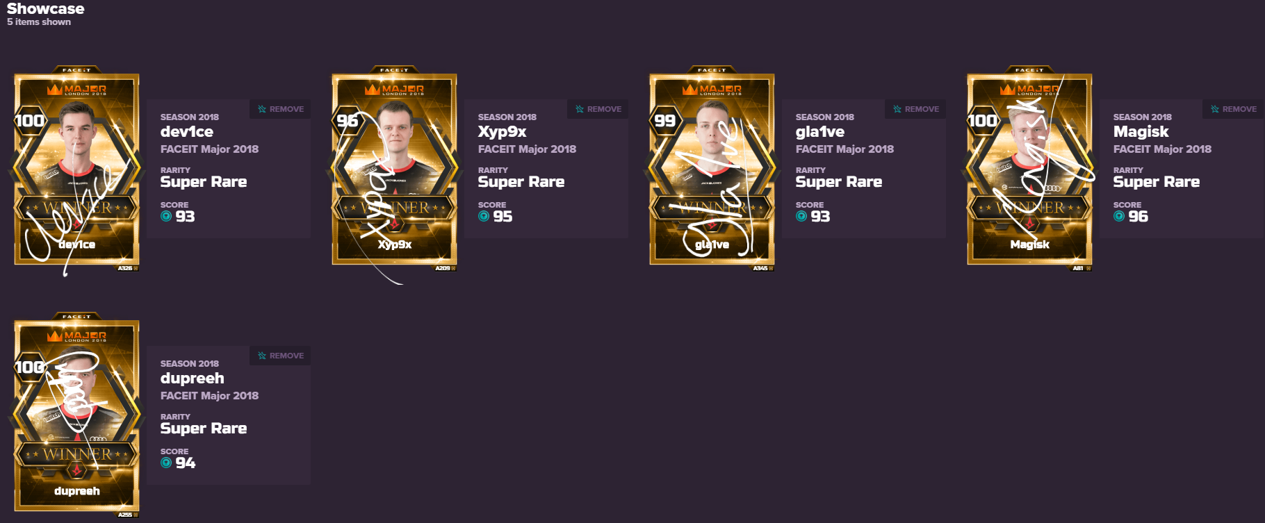The width and height of the screenshot is (1265, 523).
Task: Click the score coin icon next to 95
Action: pyautogui.click(x=484, y=216)
